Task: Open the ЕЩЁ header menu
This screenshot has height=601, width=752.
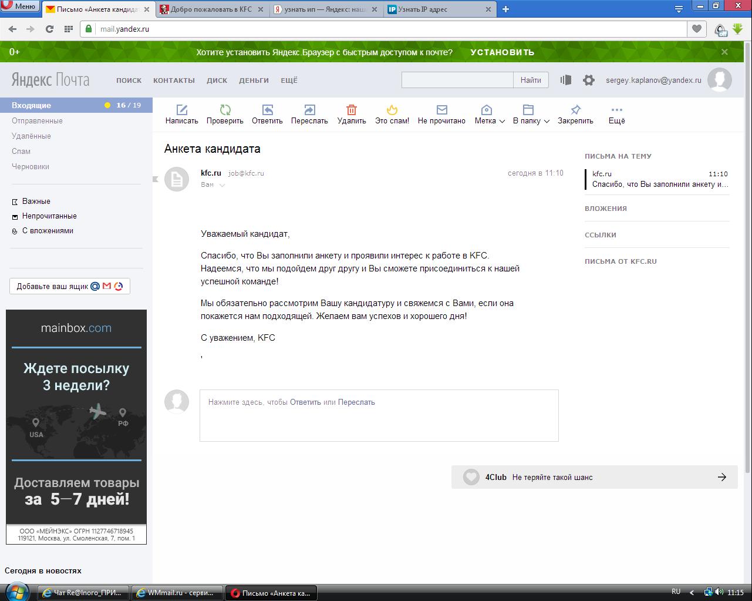Action: tap(289, 80)
